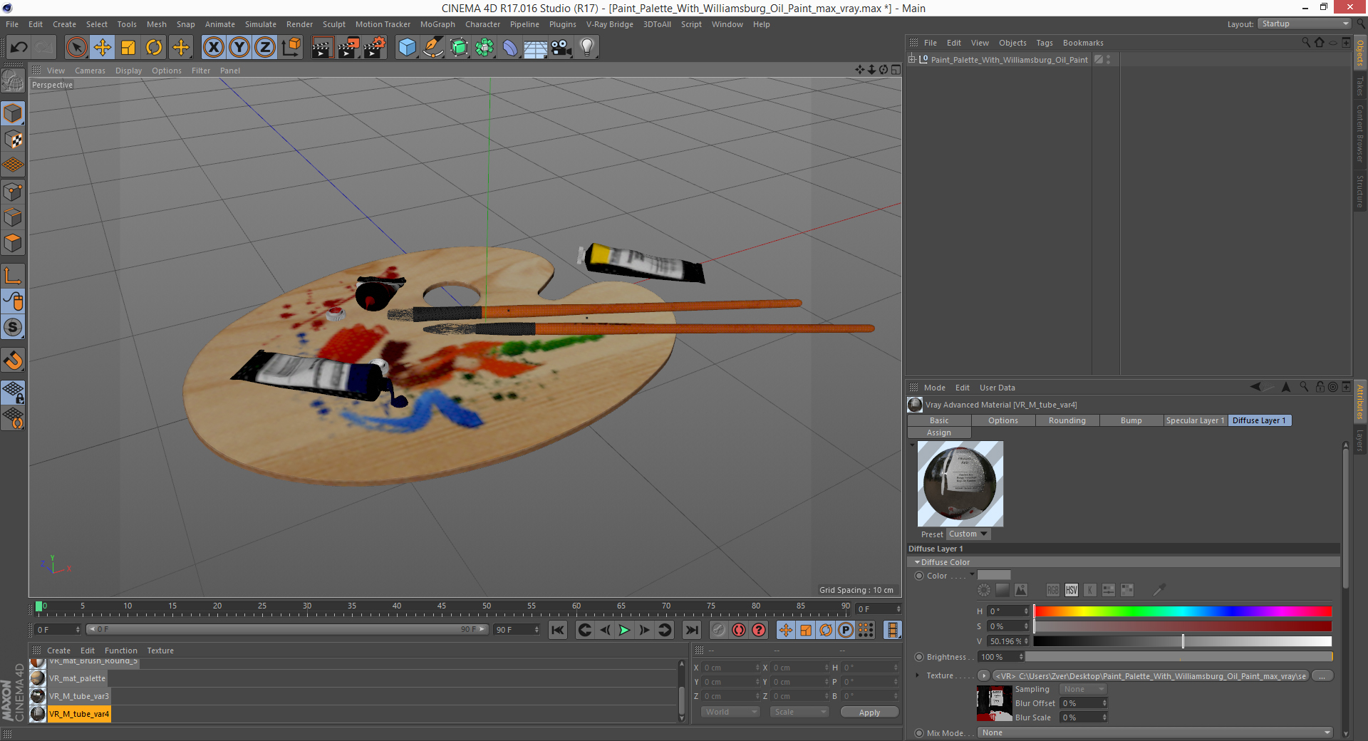Toggle coordinate system World/Object icon
1368x741 pixels.
click(291, 48)
